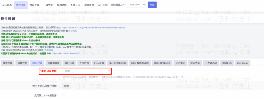This screenshot has height=99, width=264.
Task: Open 大陆白名单订阅 sub-tab
Action: (x=162, y=63)
